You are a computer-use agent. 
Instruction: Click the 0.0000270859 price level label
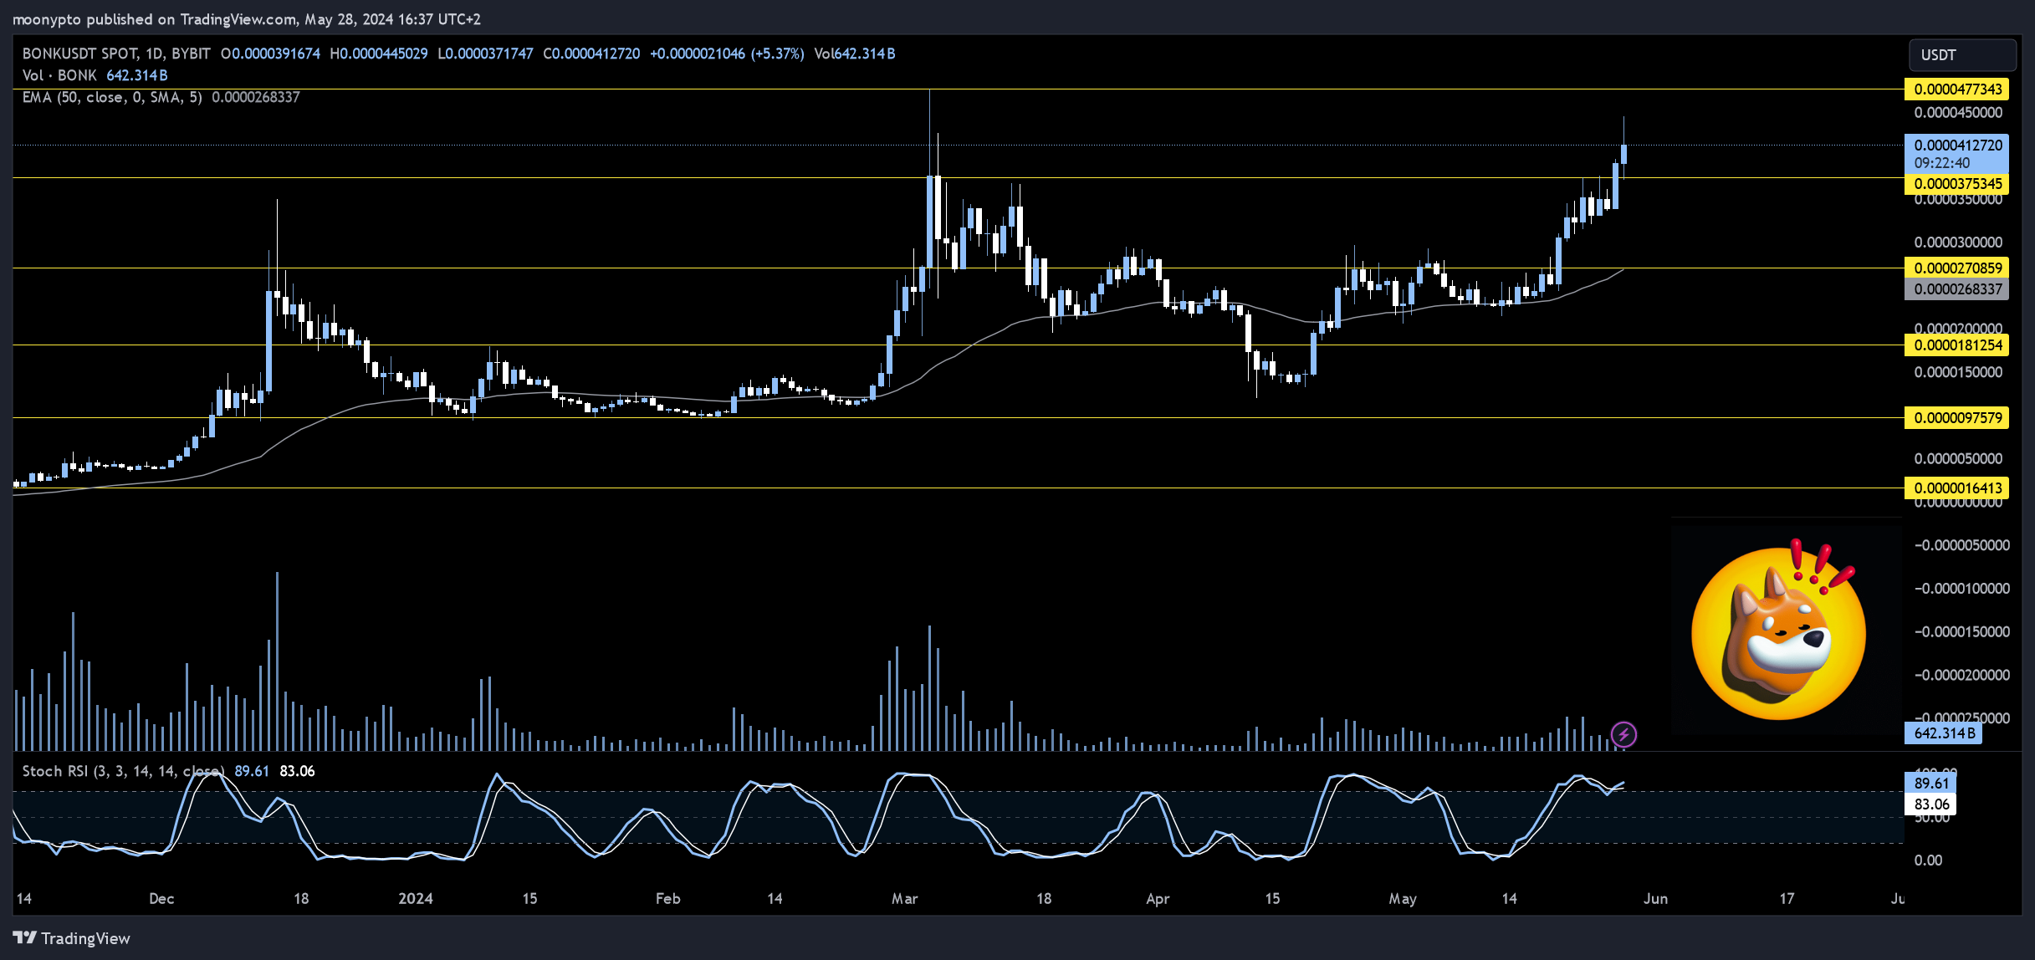(1957, 268)
